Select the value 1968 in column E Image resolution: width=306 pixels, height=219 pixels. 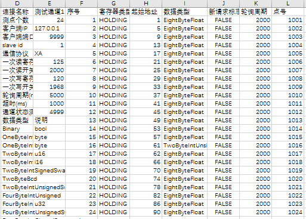click(x=49, y=87)
